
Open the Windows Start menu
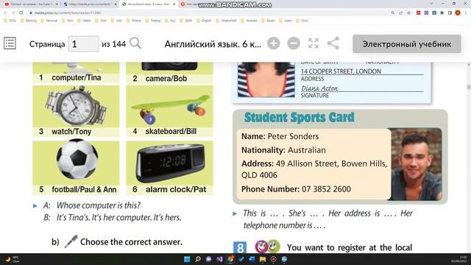click(187, 259)
